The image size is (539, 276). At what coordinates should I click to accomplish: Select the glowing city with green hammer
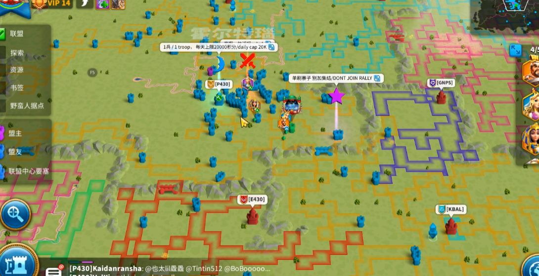click(219, 100)
